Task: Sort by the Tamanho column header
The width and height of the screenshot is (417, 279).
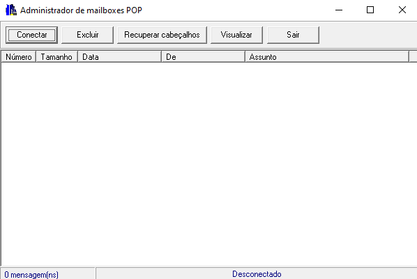Action: 56,57
